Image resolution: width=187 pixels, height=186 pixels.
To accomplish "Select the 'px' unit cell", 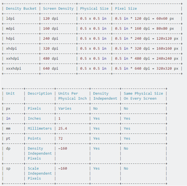I will click(x=8, y=109).
